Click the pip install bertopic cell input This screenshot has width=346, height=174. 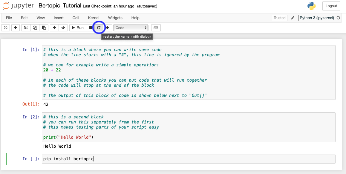pyautogui.click(x=188, y=159)
